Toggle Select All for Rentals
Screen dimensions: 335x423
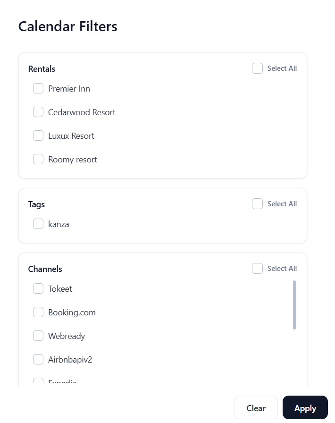coord(257,68)
